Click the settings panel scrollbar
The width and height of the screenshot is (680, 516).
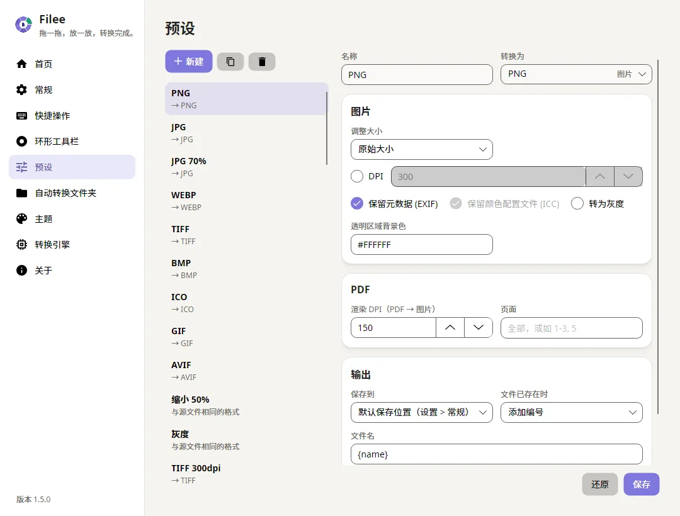(x=658, y=237)
